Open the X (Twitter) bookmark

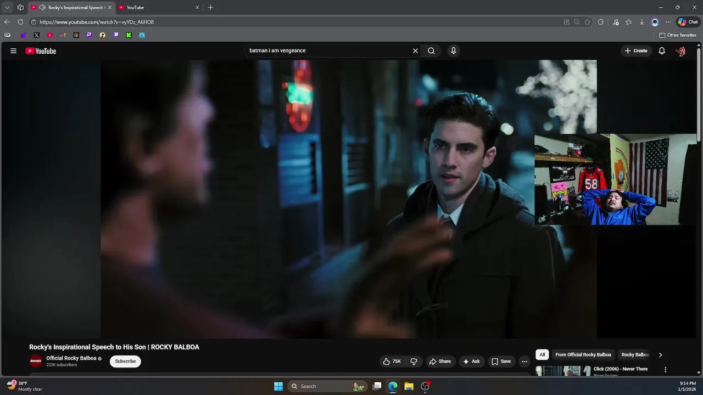tap(36, 35)
